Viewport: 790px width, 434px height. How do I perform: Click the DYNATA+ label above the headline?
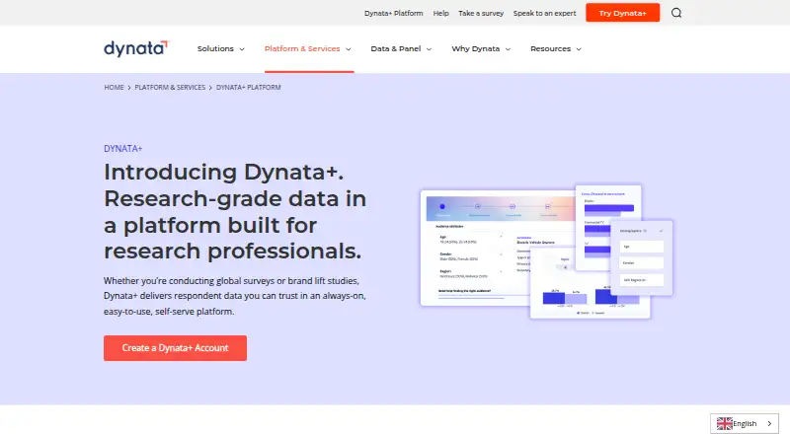tap(122, 149)
